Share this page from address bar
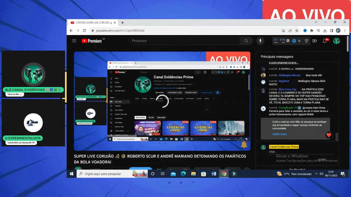The image size is (351, 197). coord(290,30)
